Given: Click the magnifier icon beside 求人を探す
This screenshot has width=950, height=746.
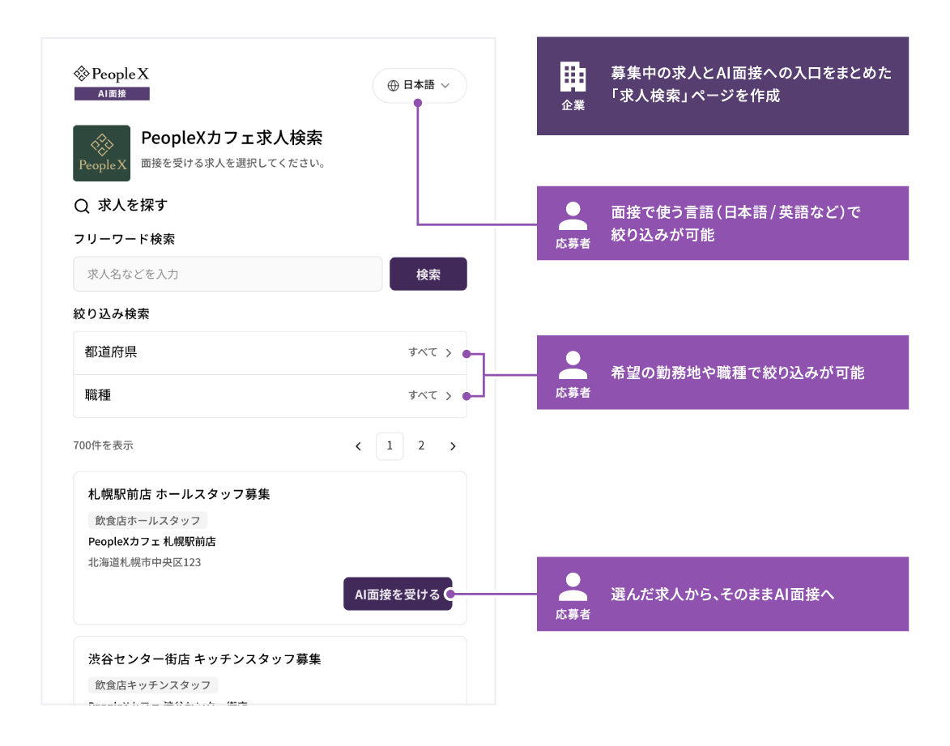Looking at the screenshot, I should [82, 206].
